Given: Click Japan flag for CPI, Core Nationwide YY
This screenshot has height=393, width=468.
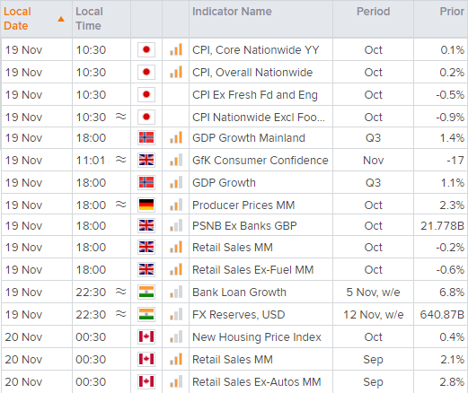Looking at the screenshot, I should tap(146, 49).
